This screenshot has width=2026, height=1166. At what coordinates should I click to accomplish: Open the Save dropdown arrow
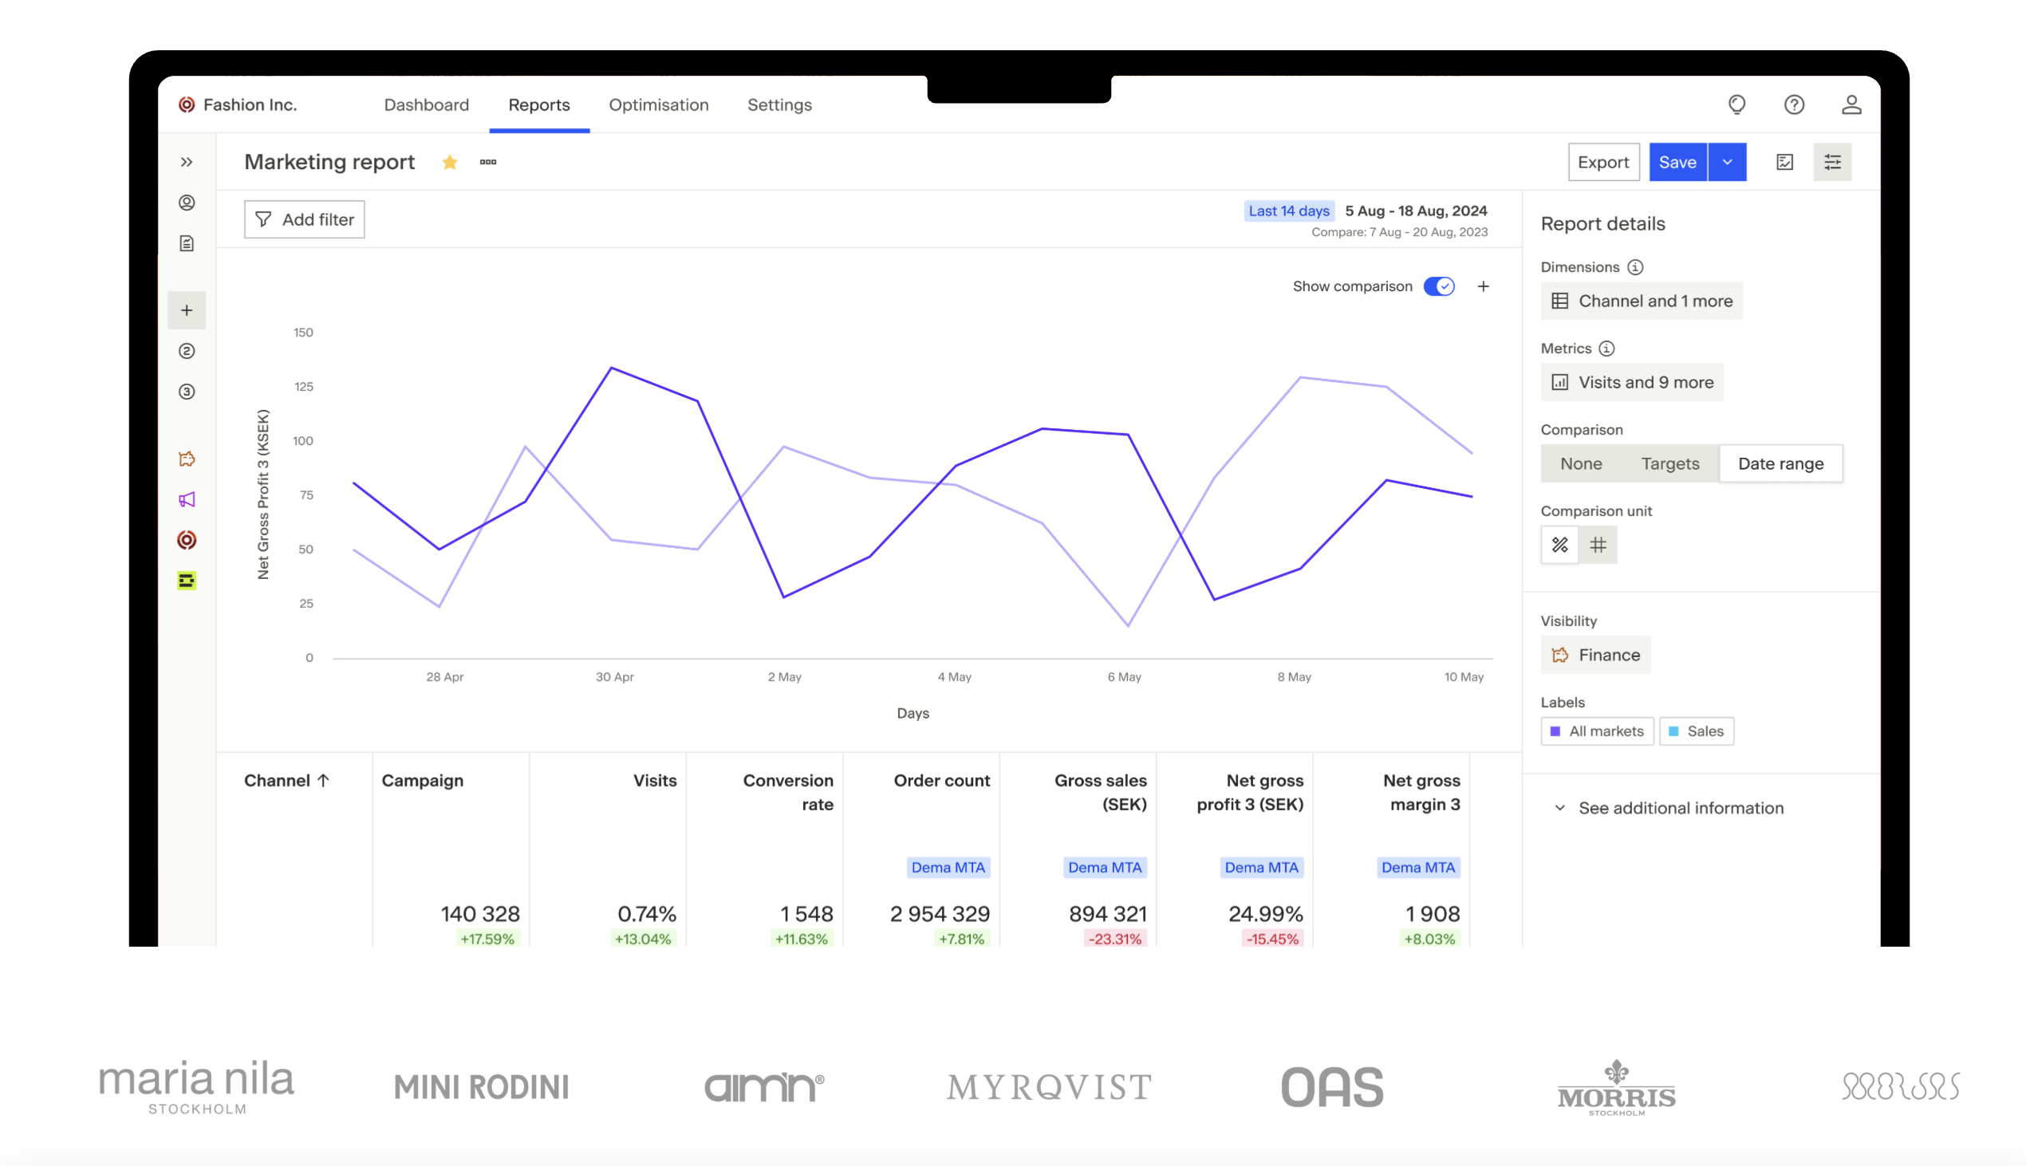click(x=1728, y=163)
